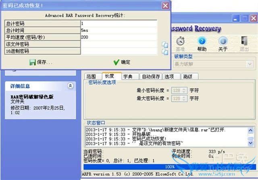Go to the 高级 tab
The width and height of the screenshot is (258, 180).
189,77
